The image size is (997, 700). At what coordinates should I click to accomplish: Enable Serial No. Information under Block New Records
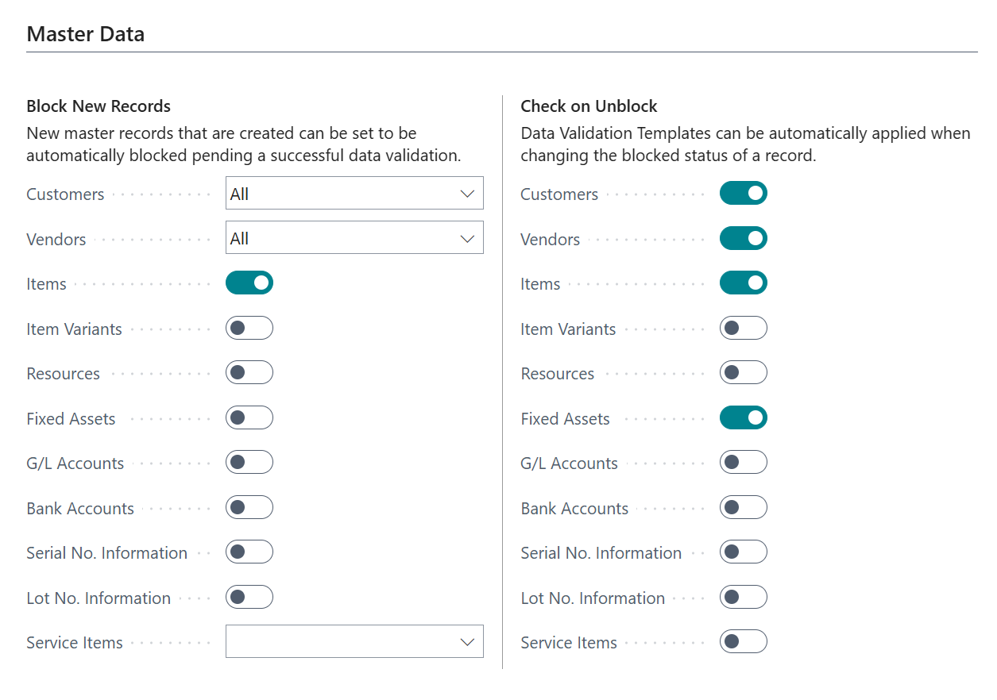pyautogui.click(x=249, y=552)
